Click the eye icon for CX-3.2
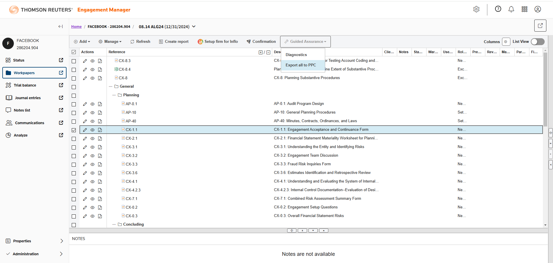553x263 pixels. point(92,156)
